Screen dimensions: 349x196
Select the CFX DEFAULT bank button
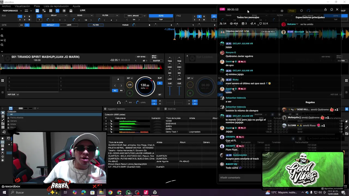[x=50, y=25]
